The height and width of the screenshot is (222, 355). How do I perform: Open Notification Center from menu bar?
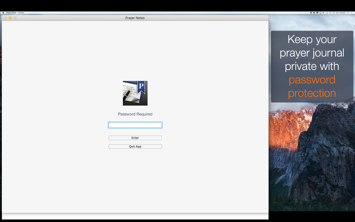[x=352, y=13]
